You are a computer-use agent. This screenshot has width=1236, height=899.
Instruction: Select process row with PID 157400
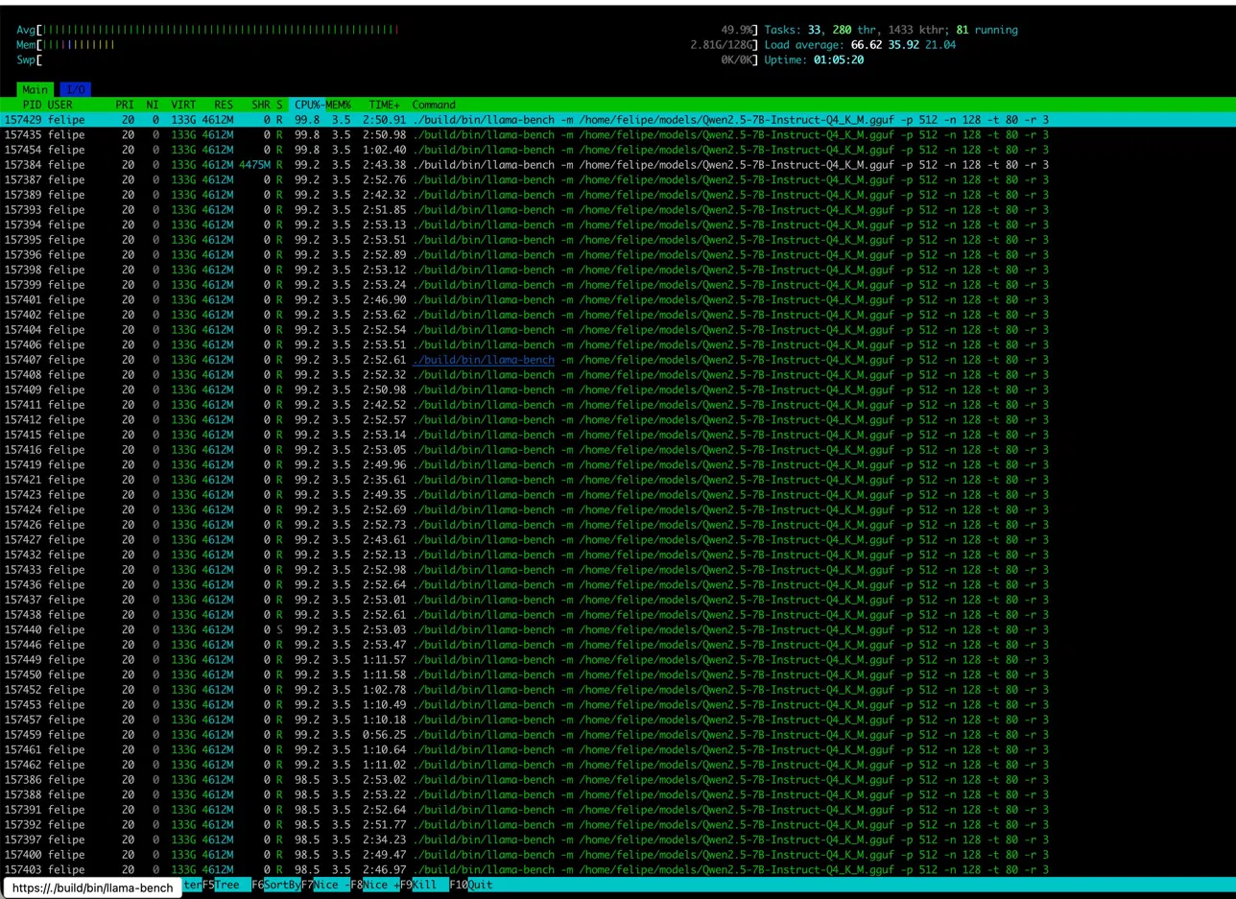618,855
